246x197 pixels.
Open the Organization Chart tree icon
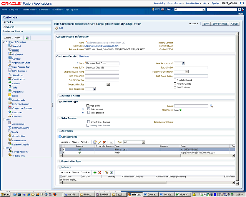10,63
